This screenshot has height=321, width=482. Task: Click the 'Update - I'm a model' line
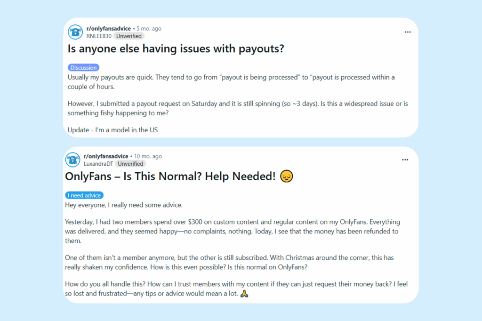[x=113, y=130]
